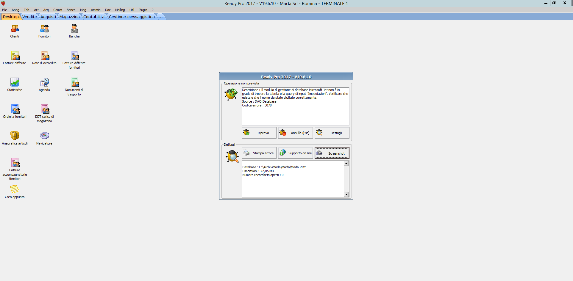The image size is (573, 281).
Task: Open the Fornitori desktop icon
Action: (x=44, y=31)
